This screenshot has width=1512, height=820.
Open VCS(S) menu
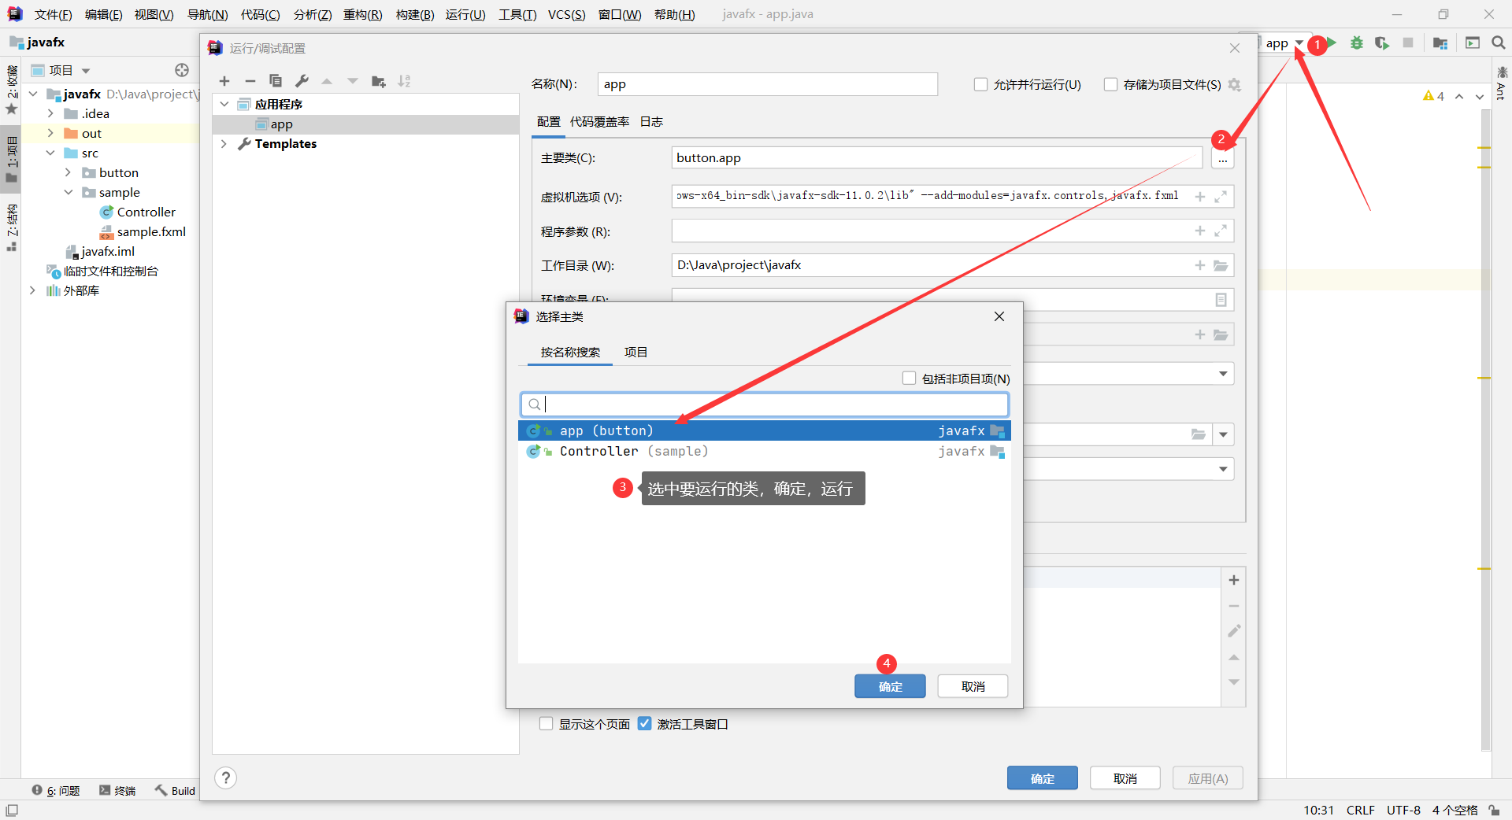566,15
